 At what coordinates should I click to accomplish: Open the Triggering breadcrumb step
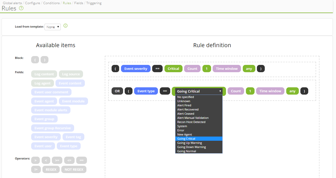94,3
